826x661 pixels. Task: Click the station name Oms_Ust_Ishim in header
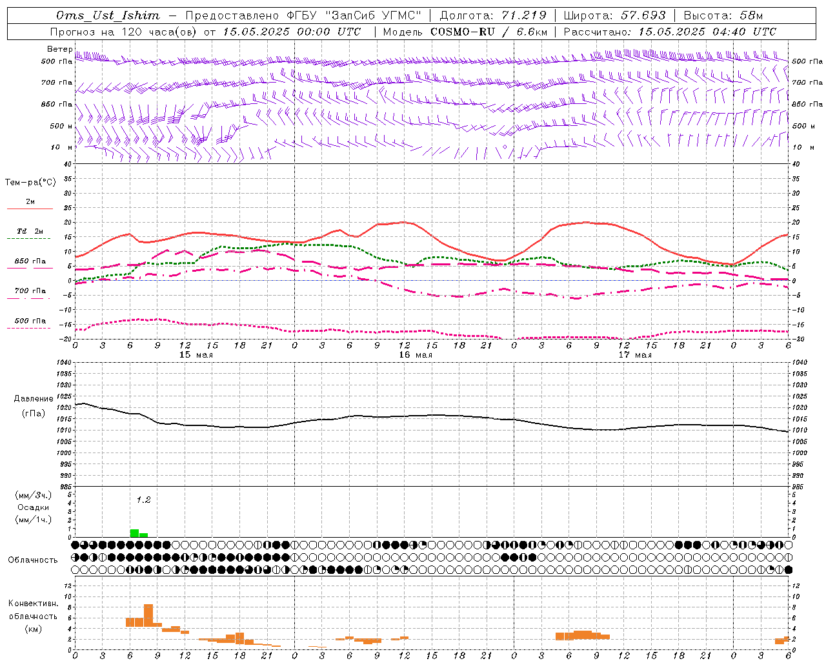108,15
